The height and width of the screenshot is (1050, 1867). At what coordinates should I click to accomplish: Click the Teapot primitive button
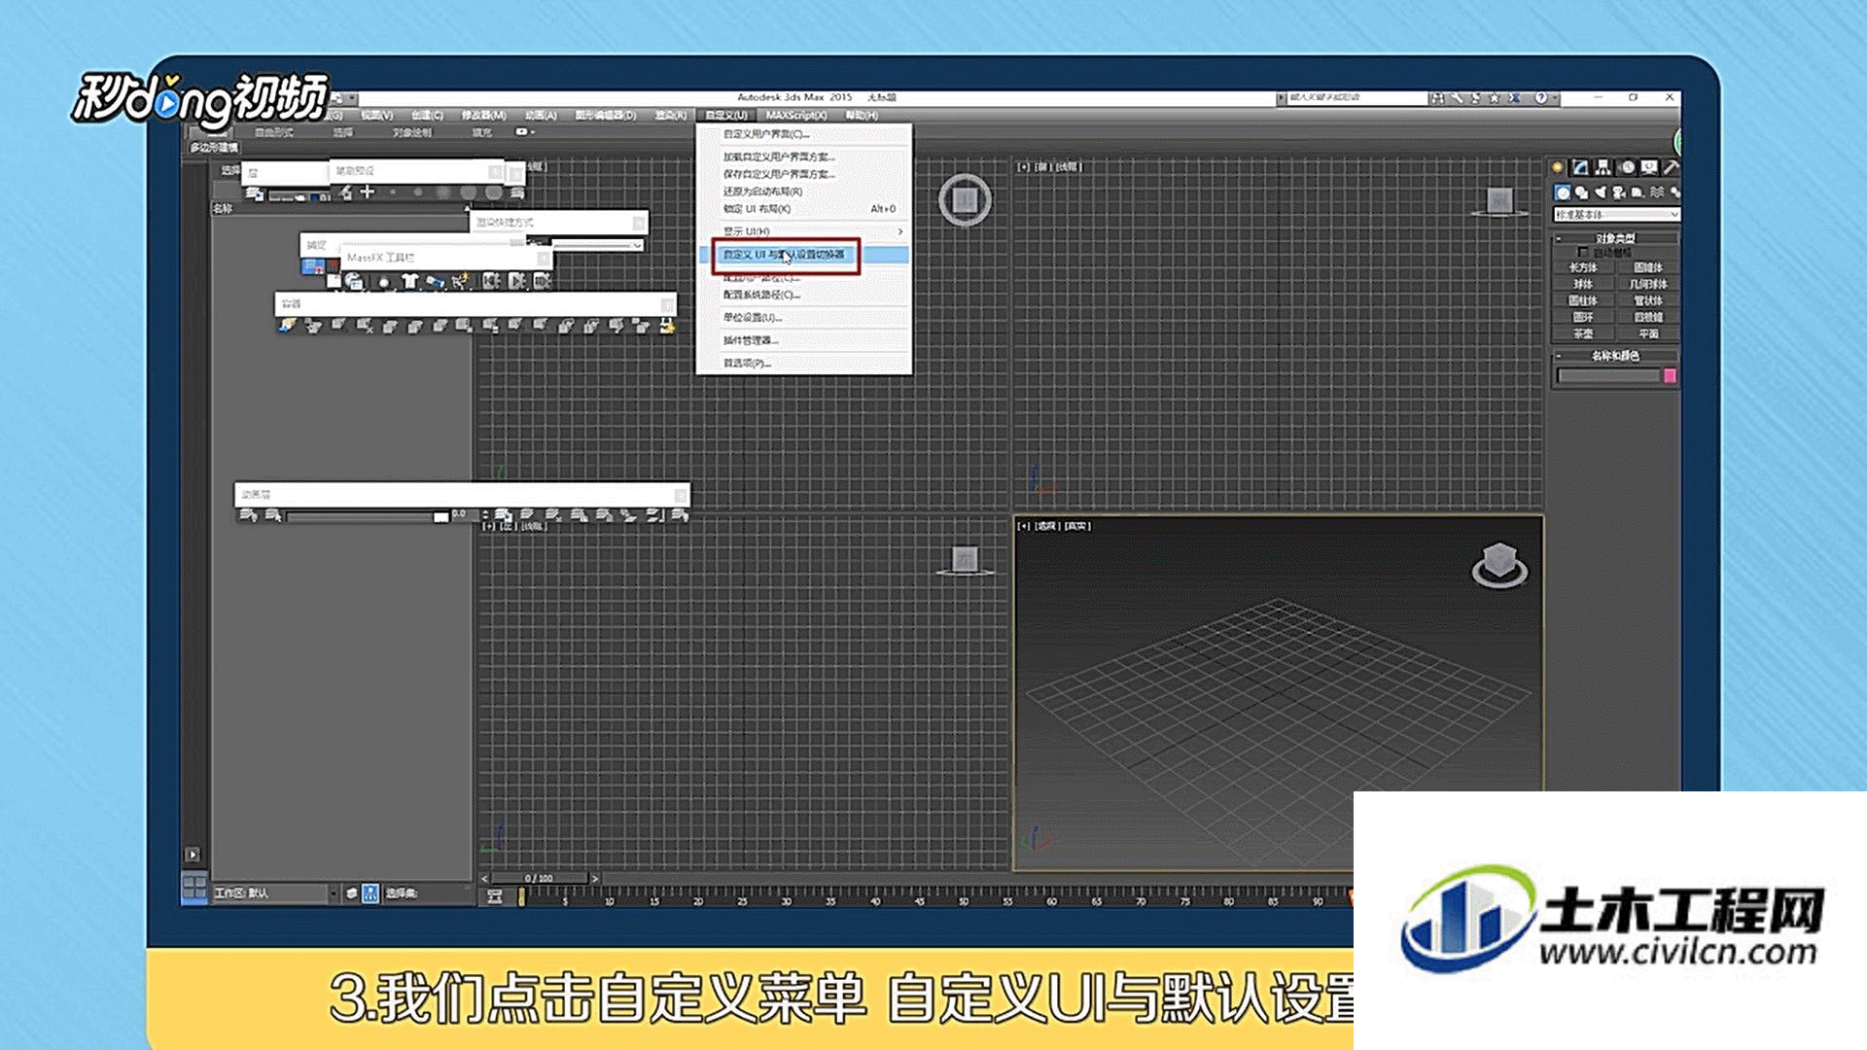coord(1583,333)
